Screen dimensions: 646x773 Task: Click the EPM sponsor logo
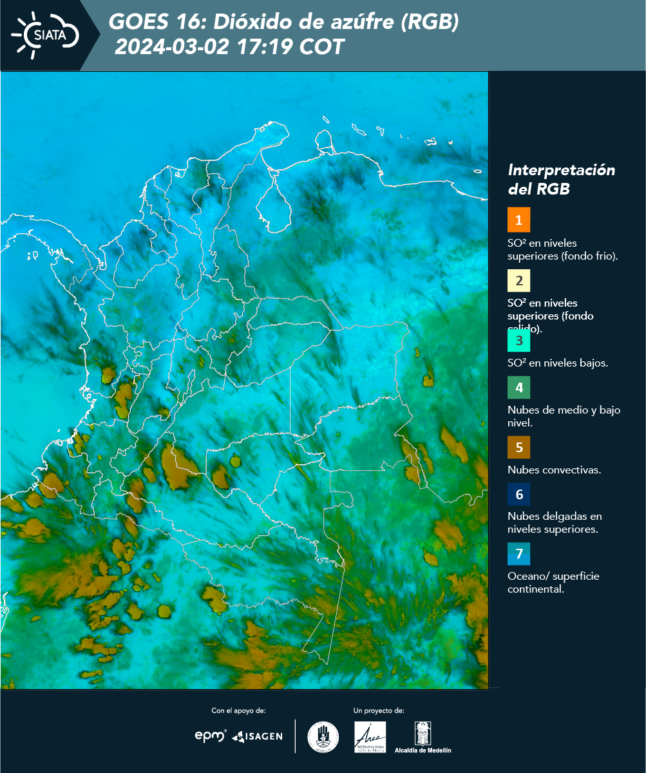point(211,736)
